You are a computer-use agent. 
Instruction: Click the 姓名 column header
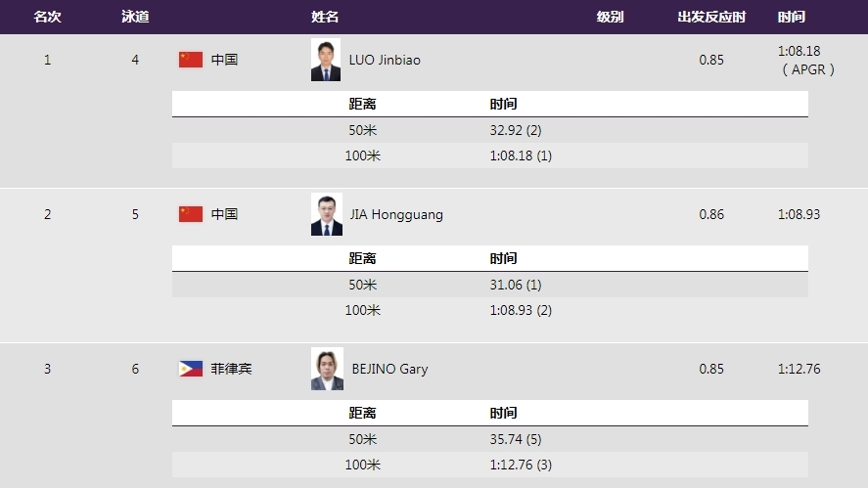325,17
